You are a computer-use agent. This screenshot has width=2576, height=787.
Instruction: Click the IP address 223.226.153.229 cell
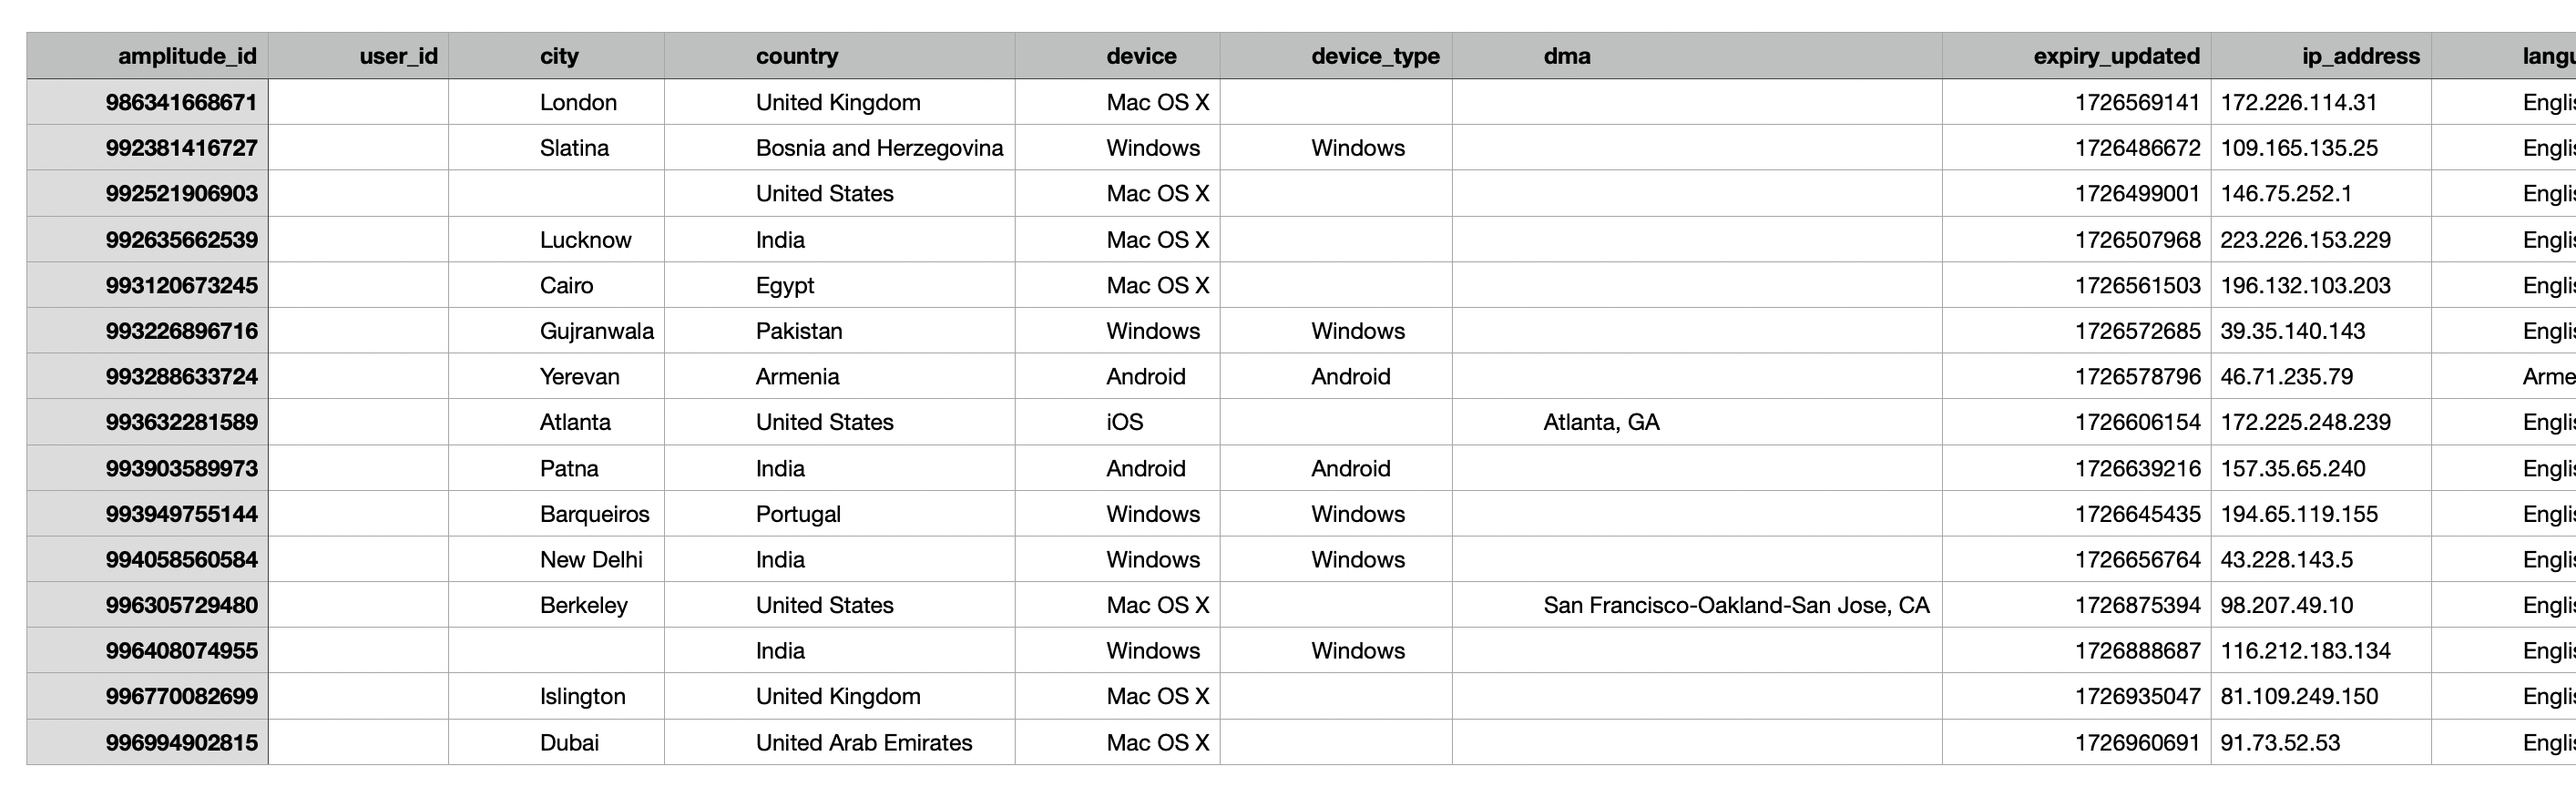point(2321,240)
